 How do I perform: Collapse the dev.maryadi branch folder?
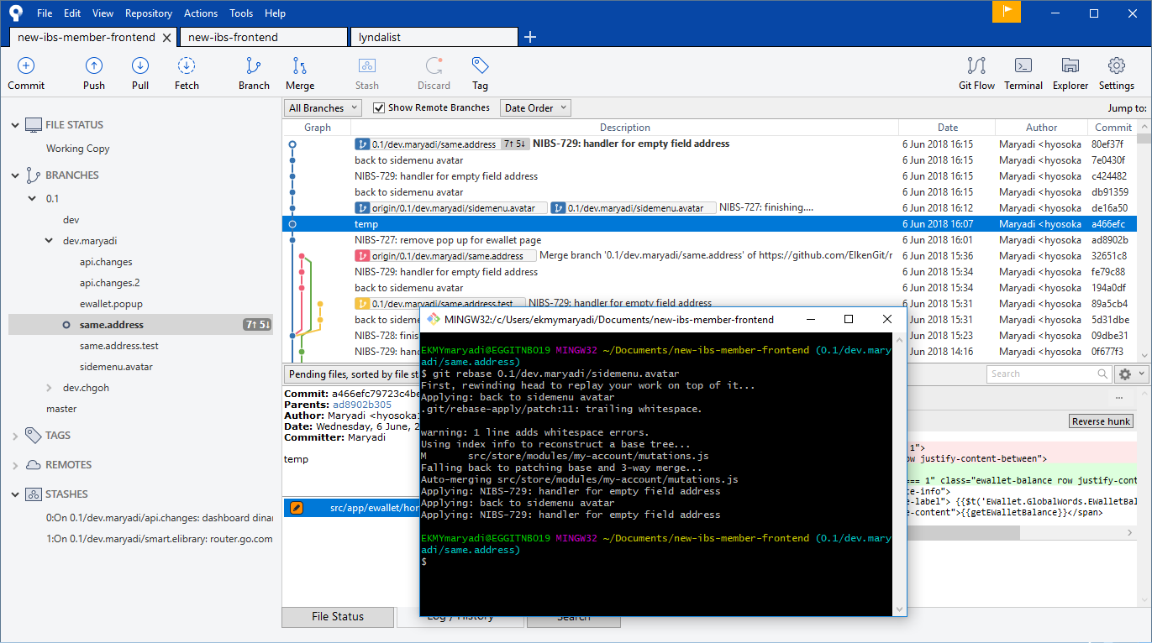[x=50, y=241]
